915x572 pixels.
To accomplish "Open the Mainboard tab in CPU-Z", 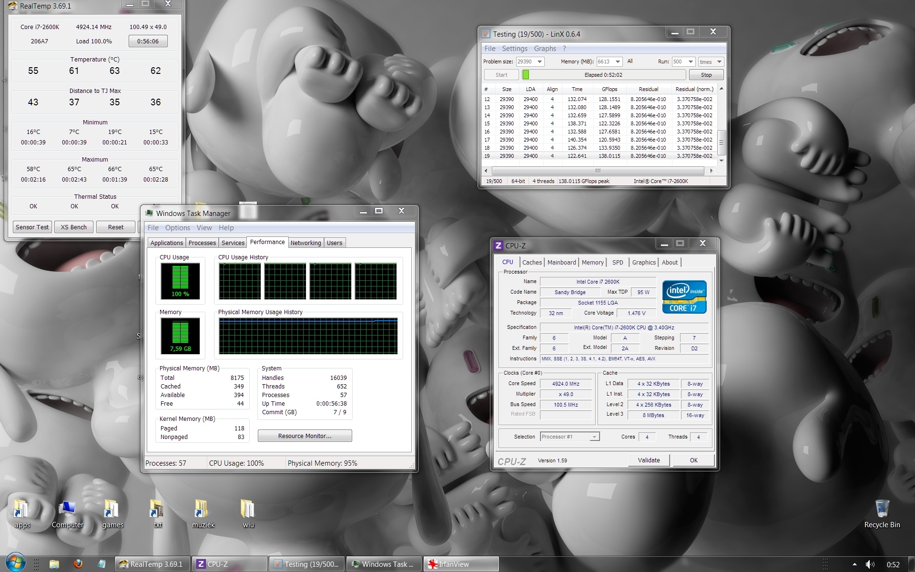I will tap(561, 262).
